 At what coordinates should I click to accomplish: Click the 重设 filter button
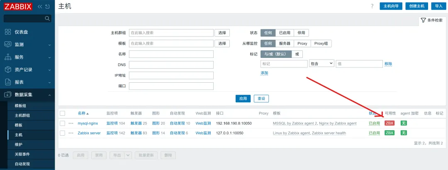point(261,98)
